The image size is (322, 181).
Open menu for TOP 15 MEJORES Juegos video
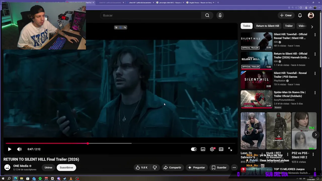(x=315, y=170)
